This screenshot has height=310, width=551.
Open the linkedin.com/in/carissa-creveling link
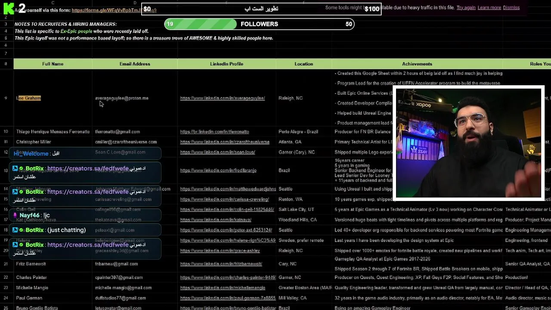(224, 199)
